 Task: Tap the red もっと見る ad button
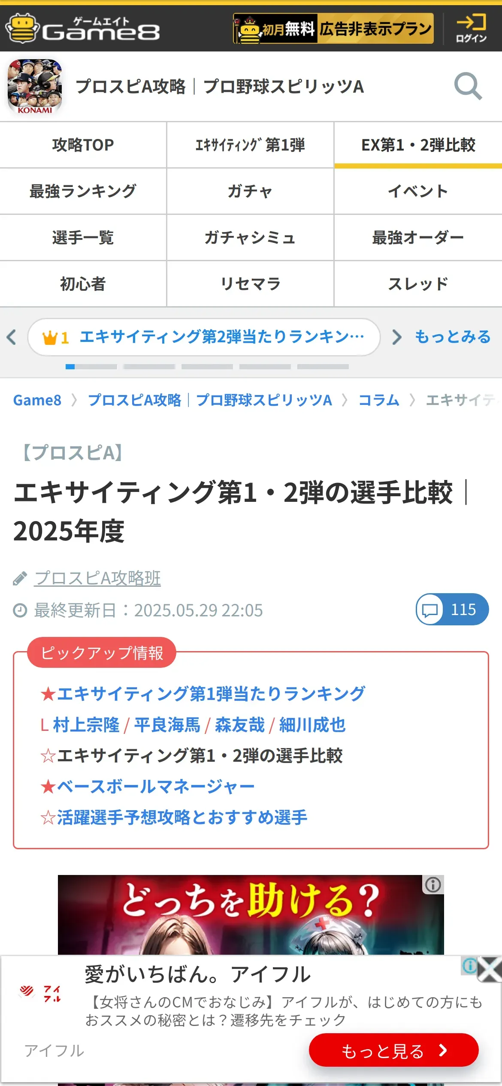tap(393, 1050)
